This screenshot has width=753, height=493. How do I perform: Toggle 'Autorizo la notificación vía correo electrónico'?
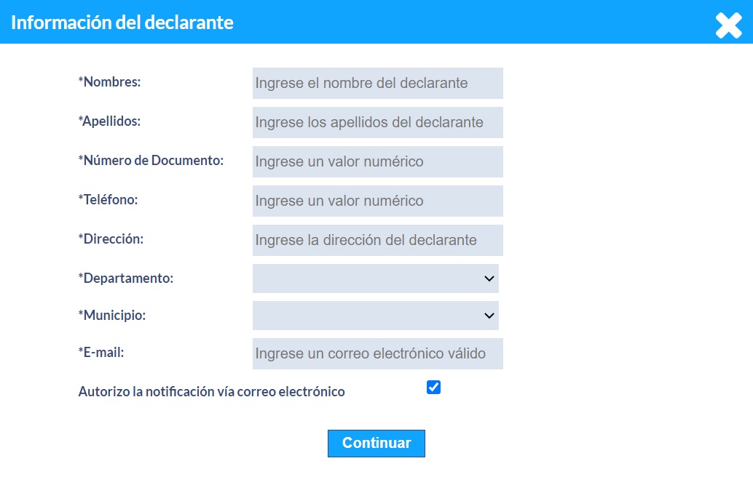[x=433, y=387]
